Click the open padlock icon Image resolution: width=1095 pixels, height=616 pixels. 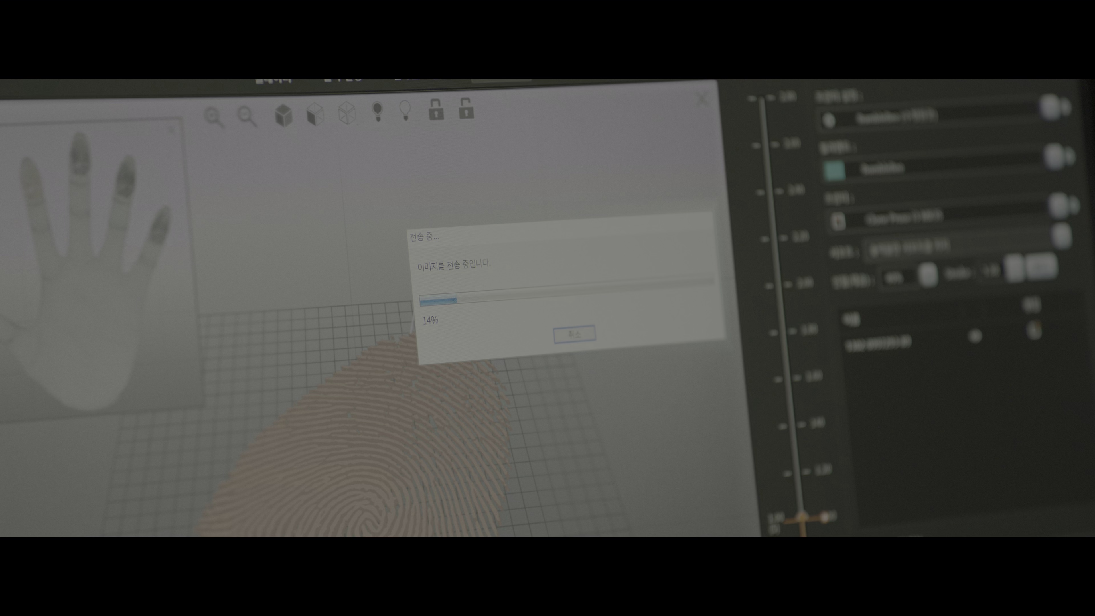[x=466, y=108]
